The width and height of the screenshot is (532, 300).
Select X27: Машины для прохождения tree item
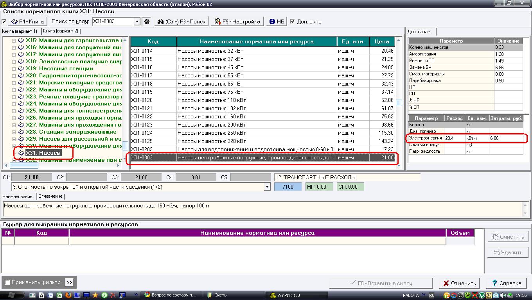74,125
